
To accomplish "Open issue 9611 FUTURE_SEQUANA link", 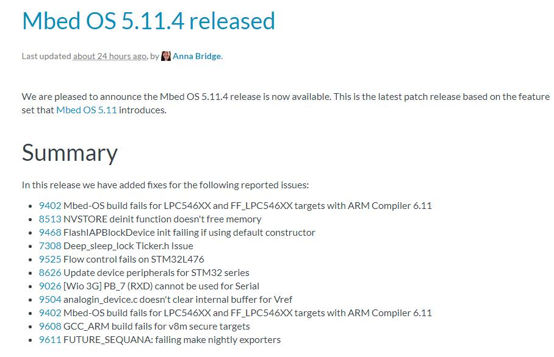I will tap(50, 340).
